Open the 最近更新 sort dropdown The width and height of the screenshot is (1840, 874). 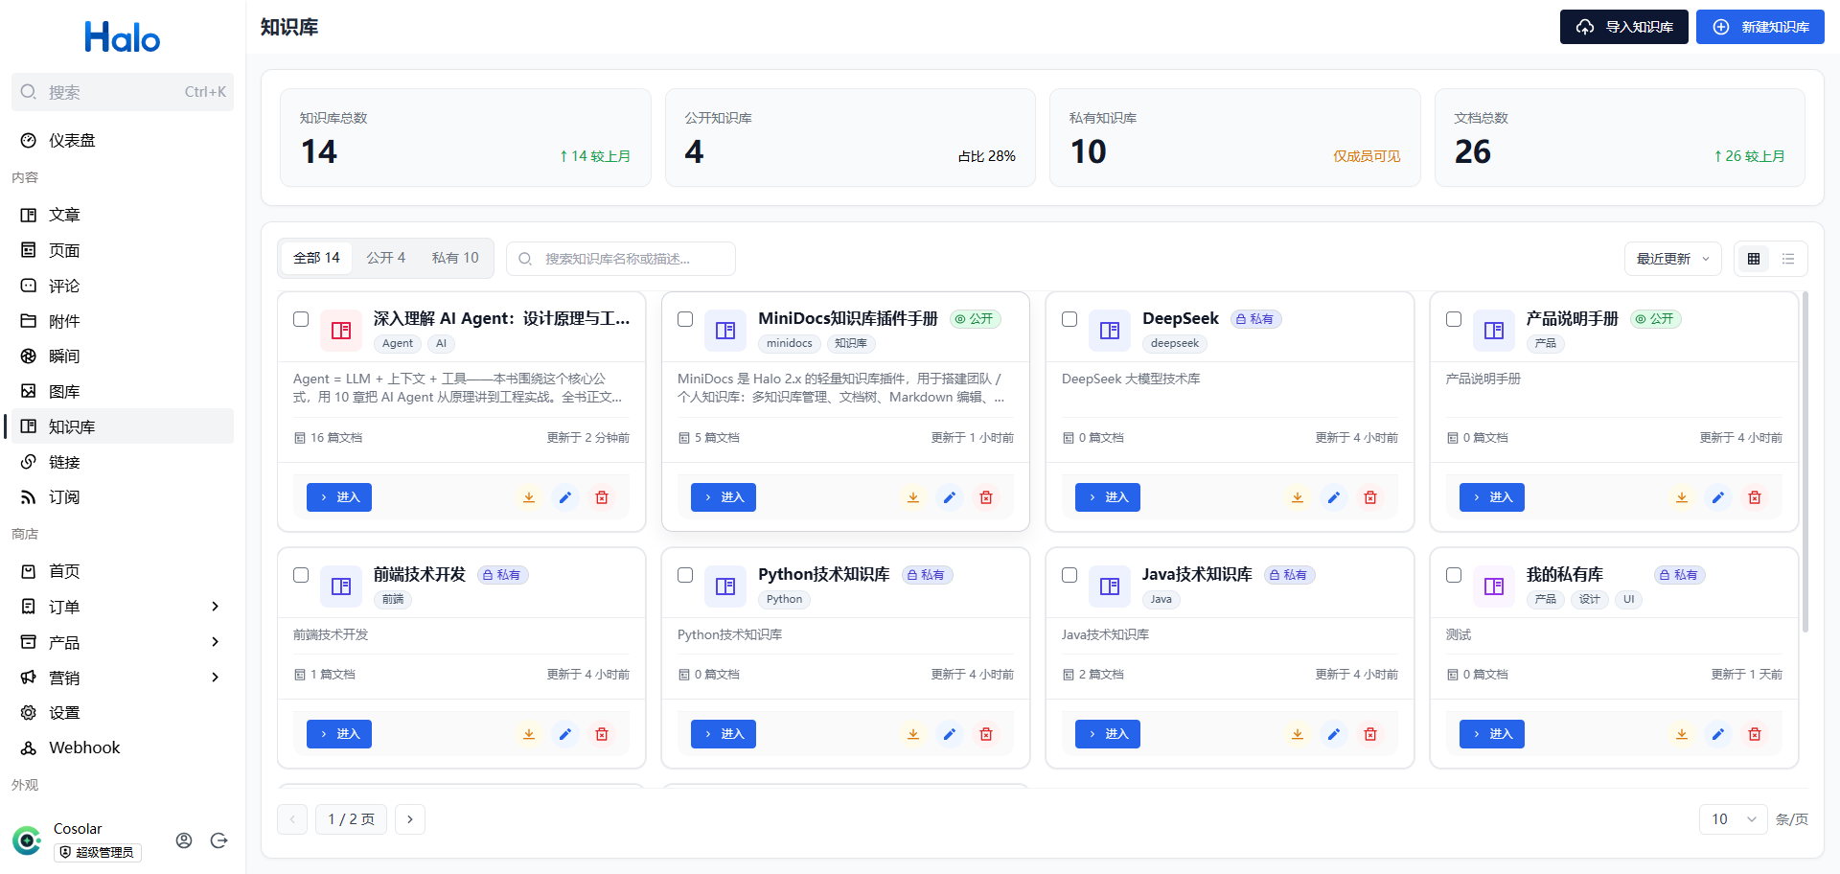point(1673,259)
